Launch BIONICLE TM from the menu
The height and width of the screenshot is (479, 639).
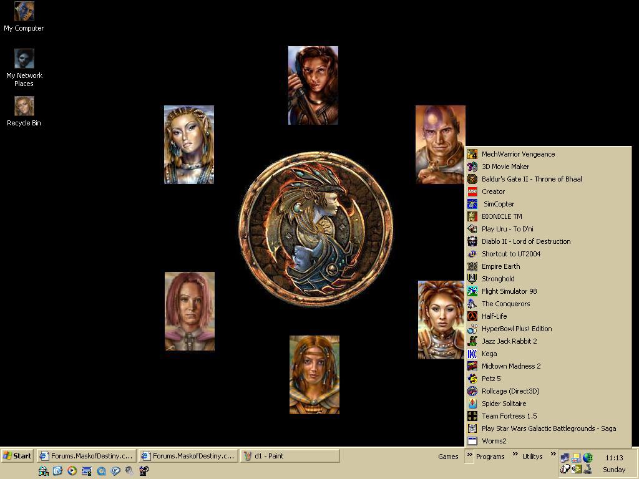tap(548, 216)
